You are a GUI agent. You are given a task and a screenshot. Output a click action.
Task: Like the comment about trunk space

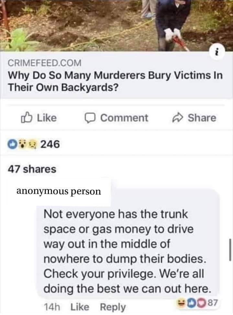[x=80, y=307]
